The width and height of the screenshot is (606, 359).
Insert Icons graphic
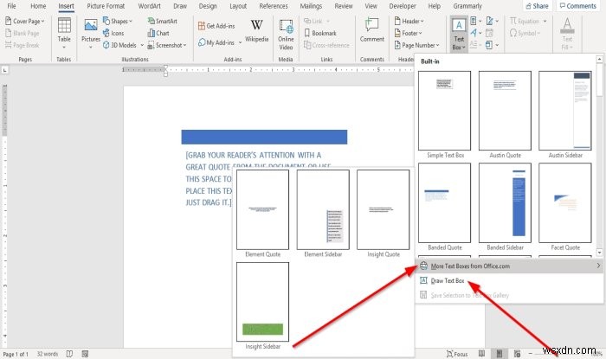113,33
